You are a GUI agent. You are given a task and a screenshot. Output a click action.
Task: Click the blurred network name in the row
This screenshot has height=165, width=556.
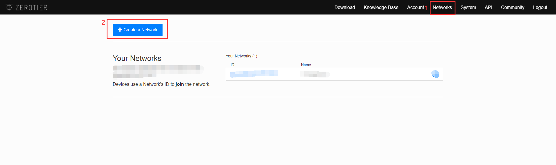[x=315, y=74]
